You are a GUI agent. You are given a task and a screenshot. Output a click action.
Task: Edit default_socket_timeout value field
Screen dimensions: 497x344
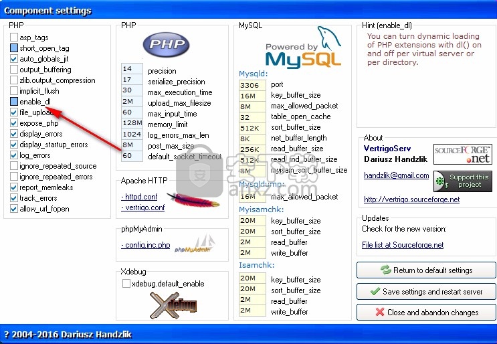point(132,156)
